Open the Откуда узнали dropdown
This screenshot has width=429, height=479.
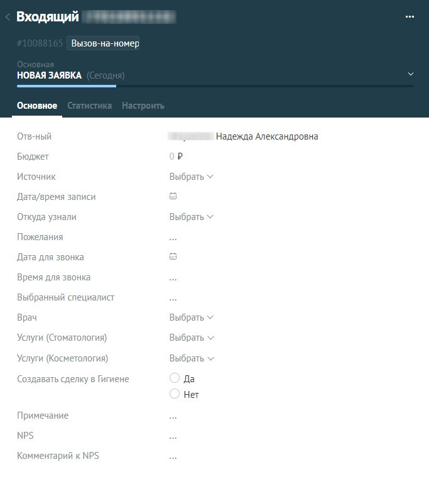pos(191,217)
